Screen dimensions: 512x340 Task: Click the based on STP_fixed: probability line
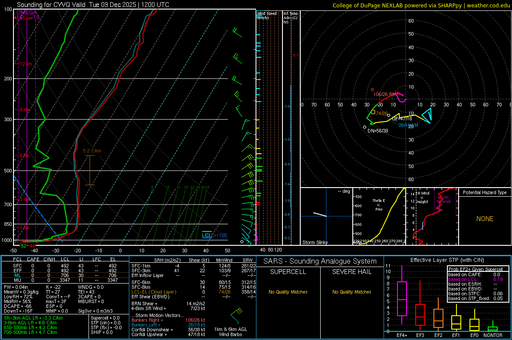coord(476,298)
